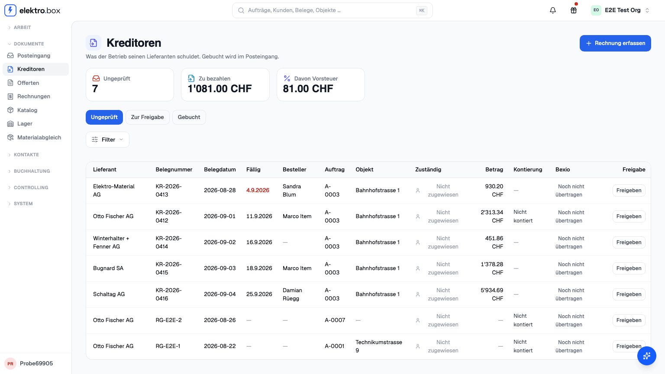Image resolution: width=665 pixels, height=374 pixels.
Task: Click Freigeben for Bugnard SA
Action: tap(629, 268)
